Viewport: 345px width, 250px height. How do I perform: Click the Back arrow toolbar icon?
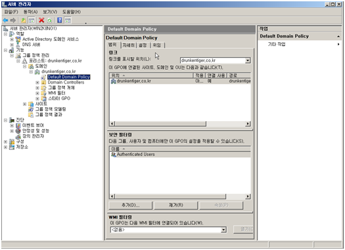tap(5, 20)
